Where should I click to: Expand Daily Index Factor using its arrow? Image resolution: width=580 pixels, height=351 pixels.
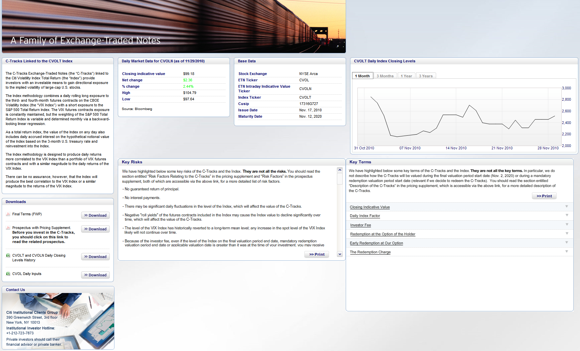pos(566,215)
